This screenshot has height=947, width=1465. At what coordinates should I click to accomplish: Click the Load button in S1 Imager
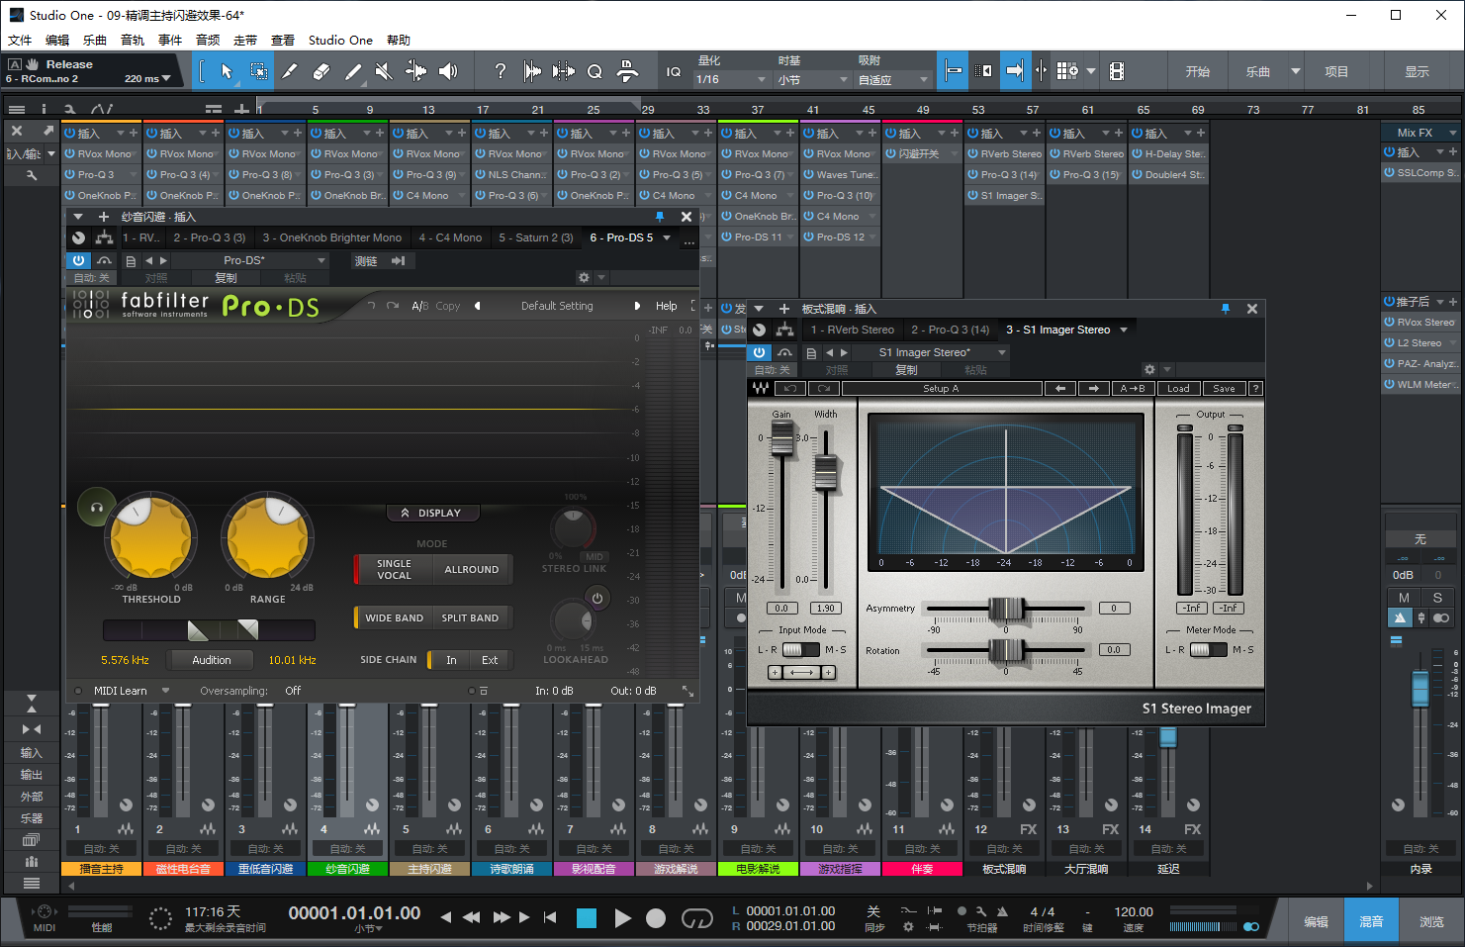pyautogui.click(x=1177, y=389)
